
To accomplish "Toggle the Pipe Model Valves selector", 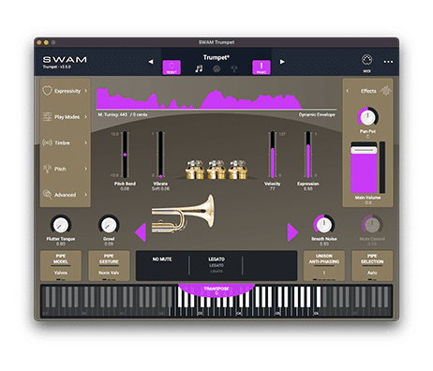I will (61, 265).
